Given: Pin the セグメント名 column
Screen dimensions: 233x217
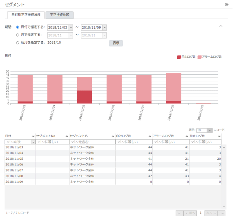Looking at the screenshot, I should coord(113,136).
